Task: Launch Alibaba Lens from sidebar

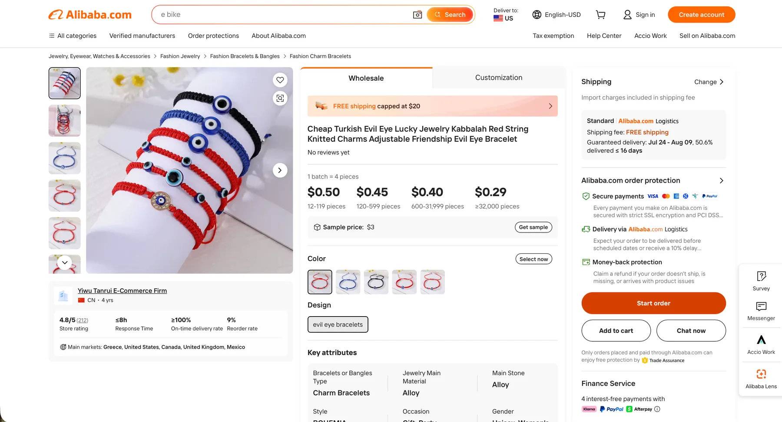Action: pos(761,379)
